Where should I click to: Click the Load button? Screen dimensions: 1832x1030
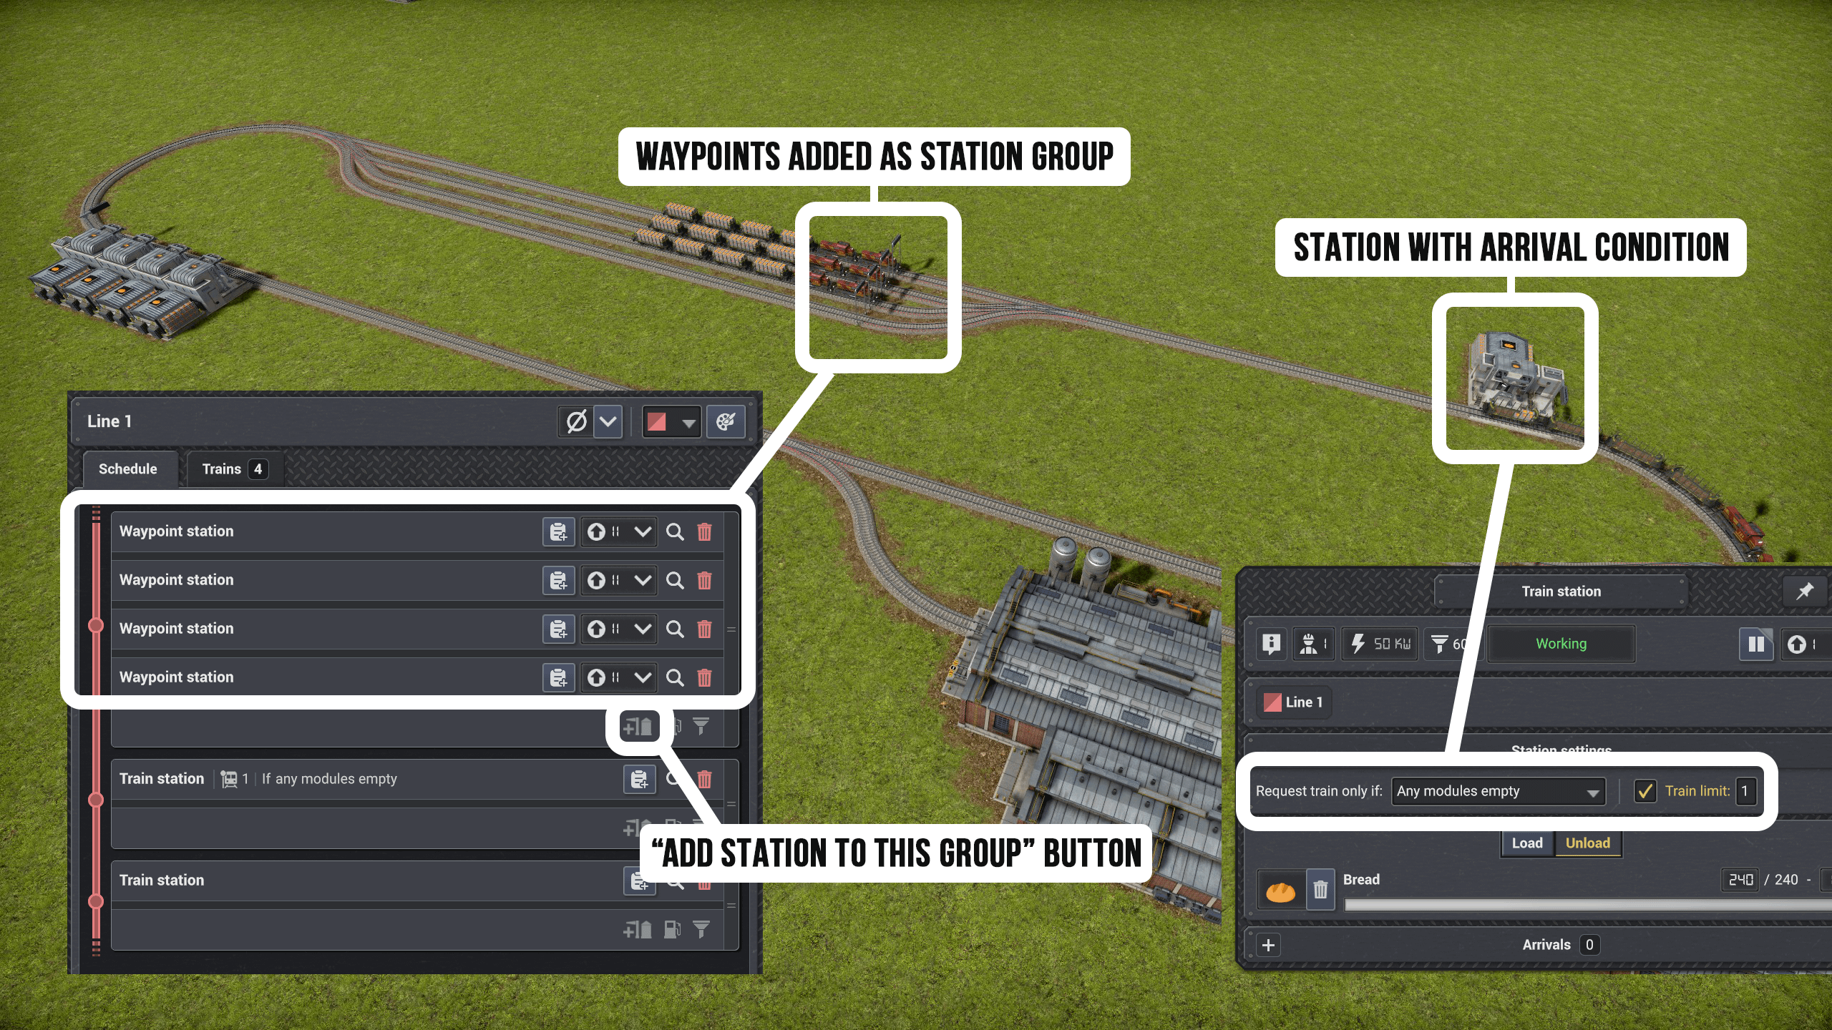pyautogui.click(x=1526, y=843)
